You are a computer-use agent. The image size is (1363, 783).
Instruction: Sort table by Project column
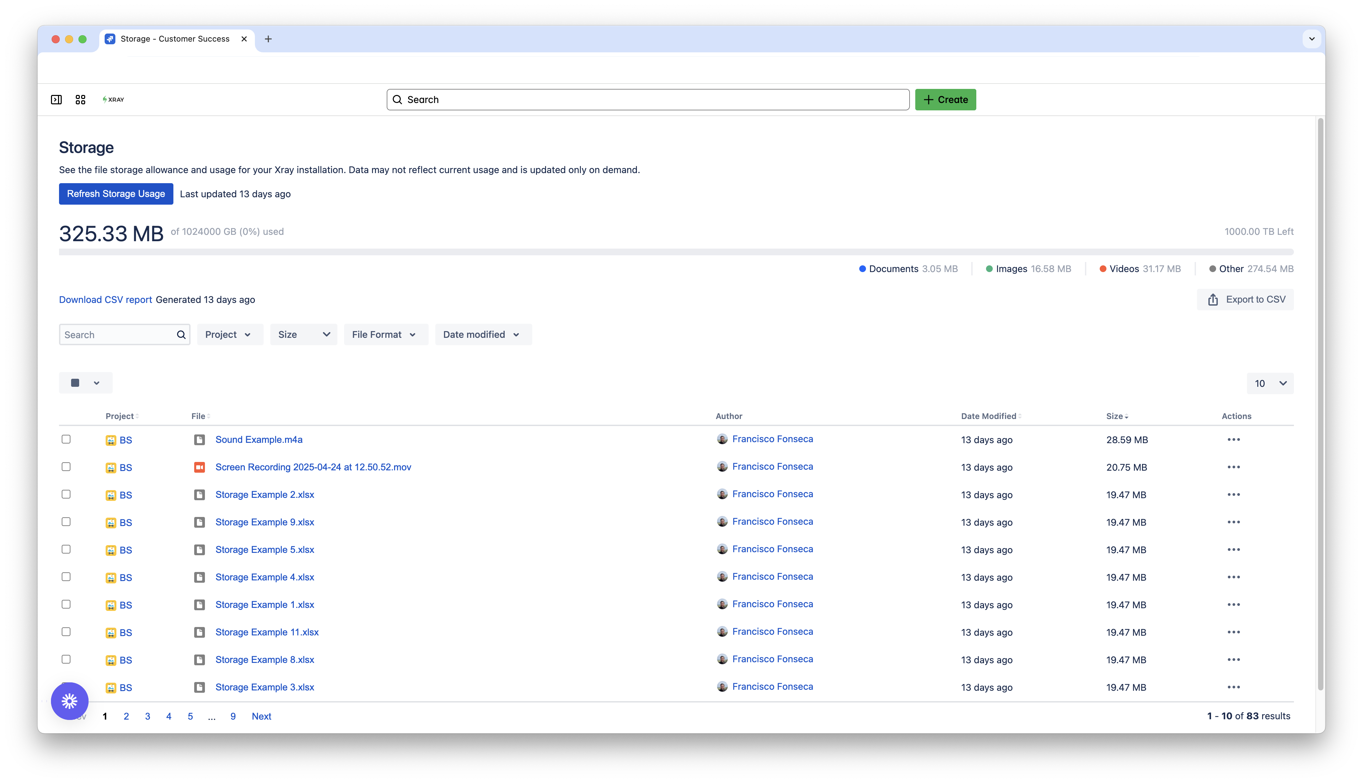(122, 416)
